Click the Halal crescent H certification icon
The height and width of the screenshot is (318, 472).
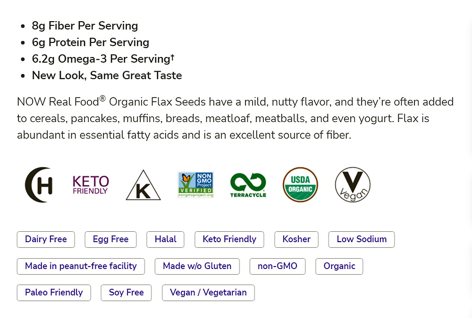39,185
